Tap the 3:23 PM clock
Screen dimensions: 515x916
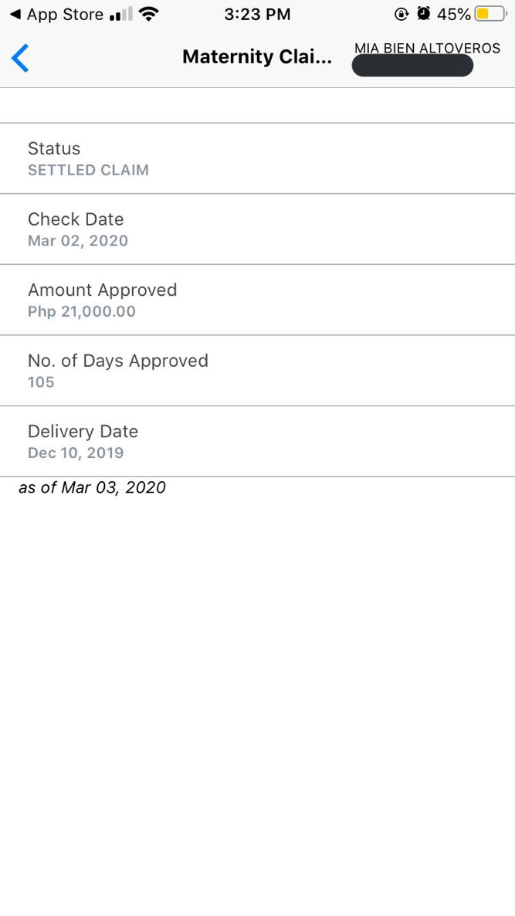point(257,15)
